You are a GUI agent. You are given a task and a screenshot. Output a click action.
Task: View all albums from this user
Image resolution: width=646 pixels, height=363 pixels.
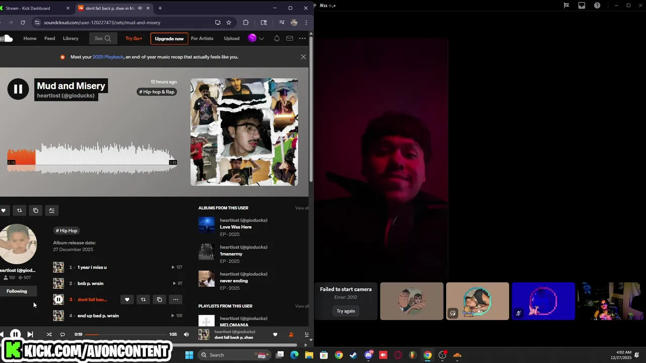pos(302,208)
